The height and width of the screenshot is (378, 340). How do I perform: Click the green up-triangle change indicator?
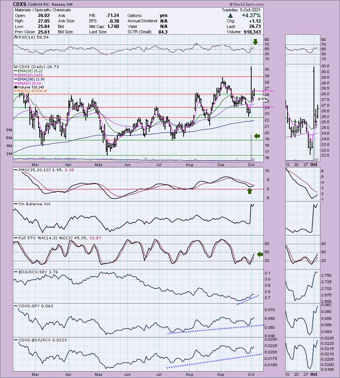(x=230, y=15)
